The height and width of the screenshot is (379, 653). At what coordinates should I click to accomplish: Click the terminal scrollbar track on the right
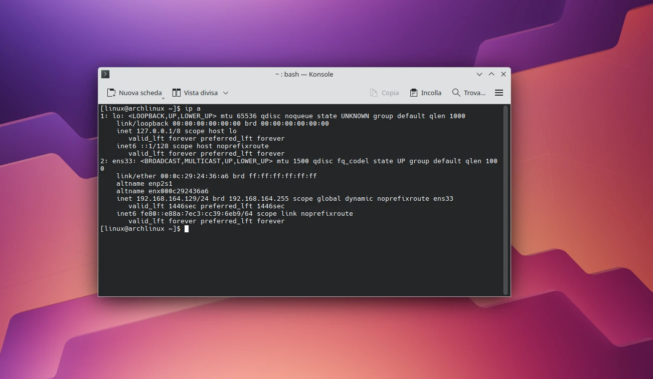(x=506, y=198)
